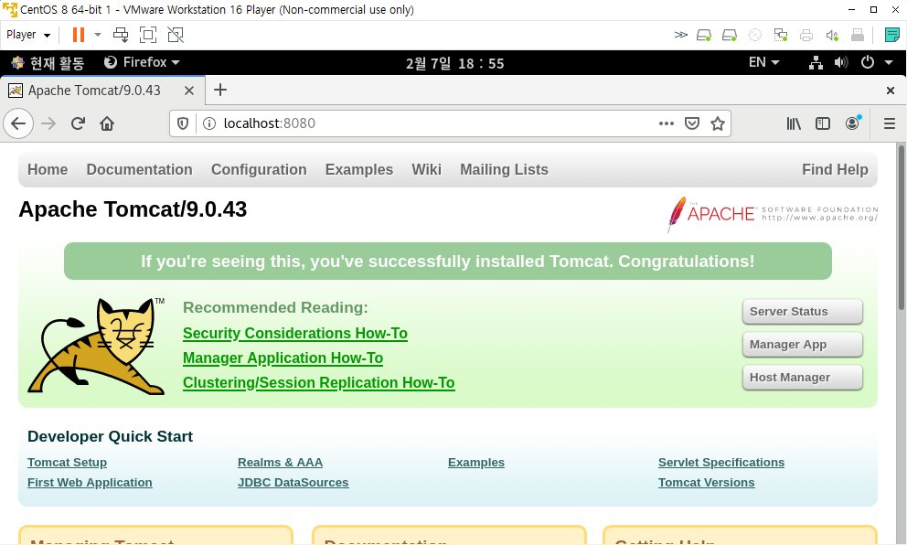Send Ctrl+Alt+Del to virtual machine

tap(121, 35)
